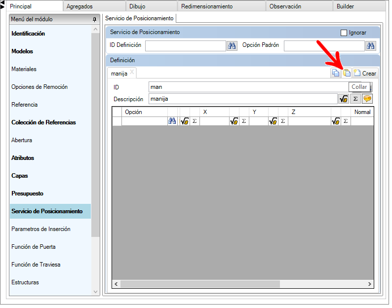Open Función de Puerta entry
This screenshot has height=308, width=392.
pos(33,247)
